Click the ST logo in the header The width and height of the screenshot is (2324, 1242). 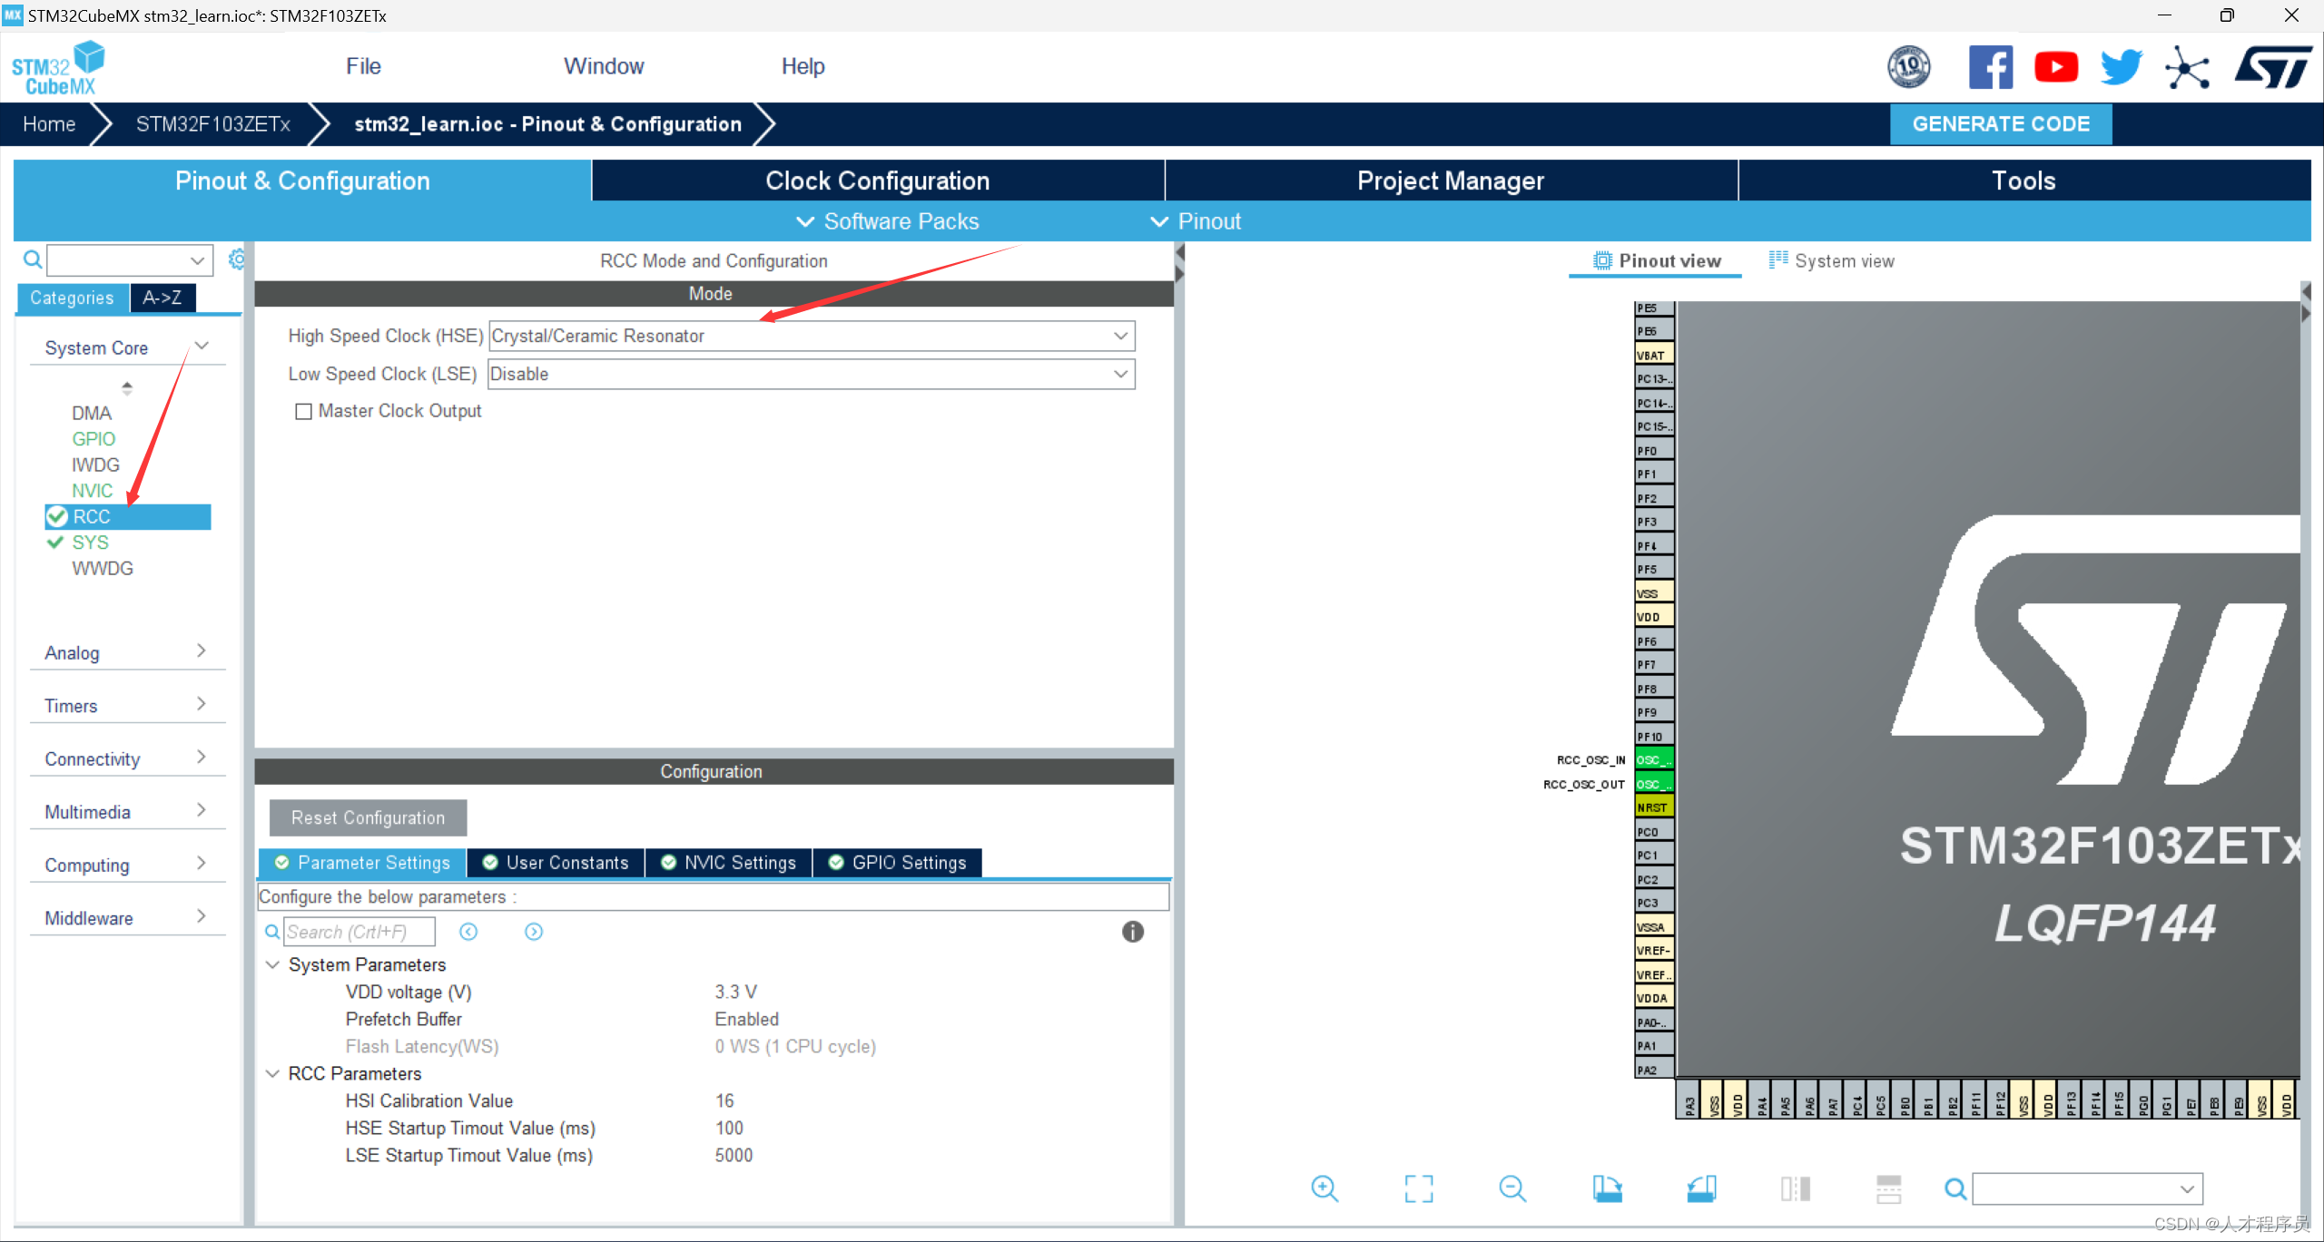tap(2273, 67)
